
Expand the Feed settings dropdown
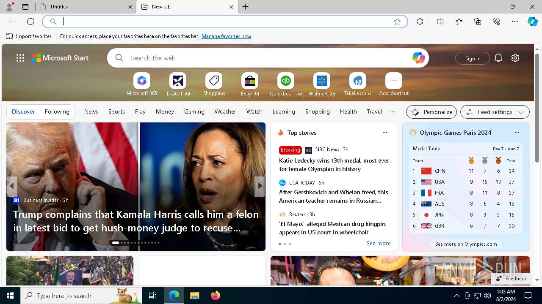pyautogui.click(x=495, y=112)
